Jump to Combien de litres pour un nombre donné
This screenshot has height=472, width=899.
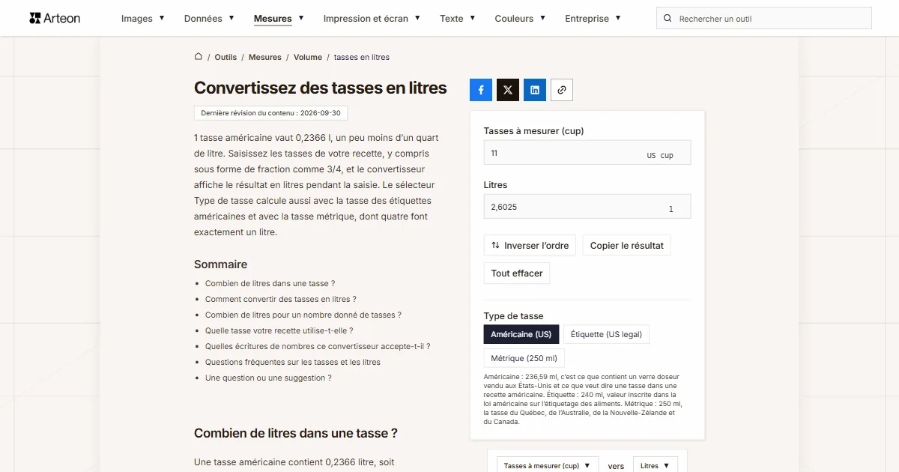[303, 315]
